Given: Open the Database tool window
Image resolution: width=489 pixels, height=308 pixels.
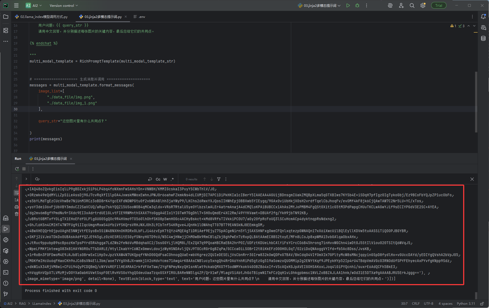Looking at the screenshot, I should click(483, 38).
